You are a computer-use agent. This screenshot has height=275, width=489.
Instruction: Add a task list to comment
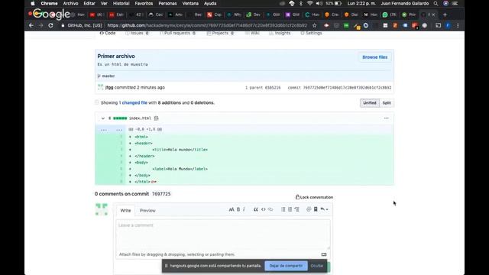(x=297, y=209)
